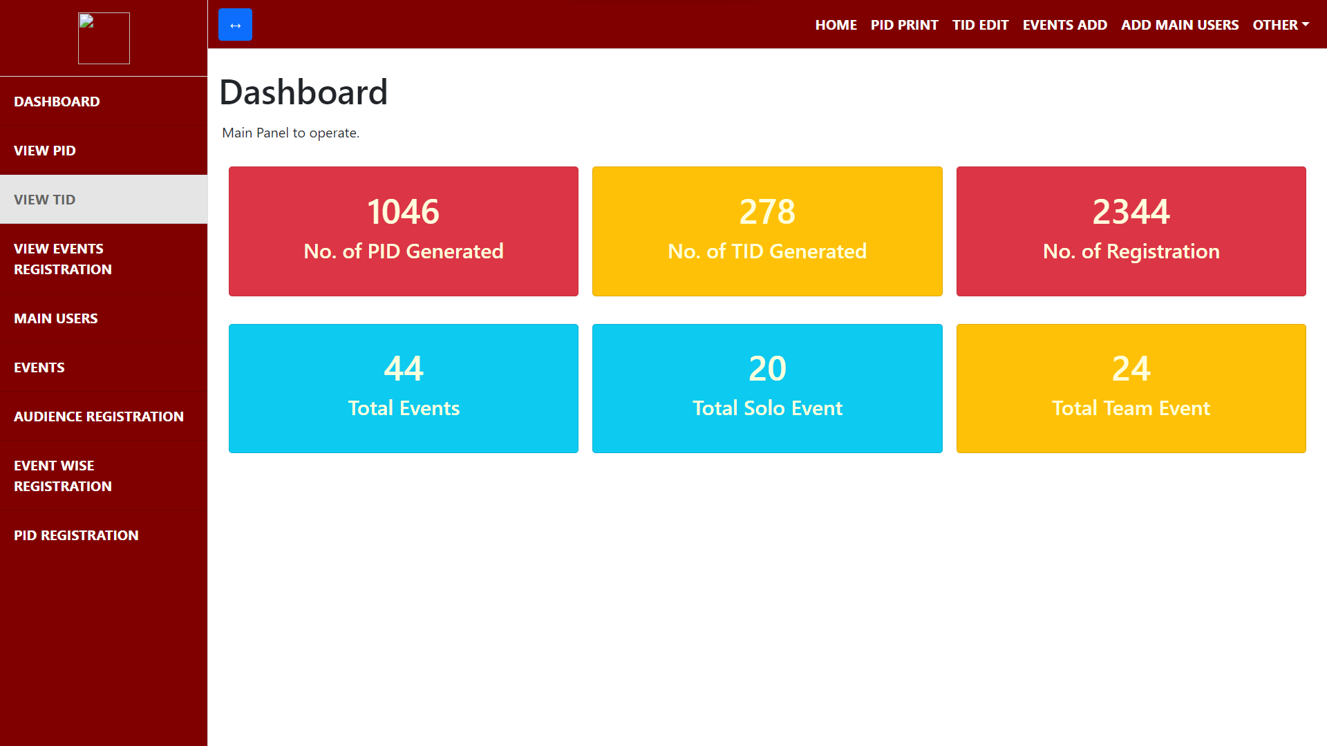1327x746 pixels.
Task: Click the sidebar collapse toggle icon
Action: coord(235,24)
